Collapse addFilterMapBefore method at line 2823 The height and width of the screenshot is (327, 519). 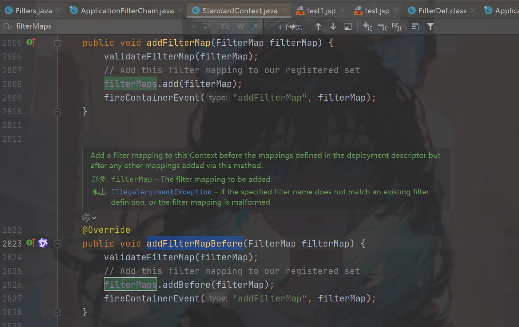[x=58, y=244]
